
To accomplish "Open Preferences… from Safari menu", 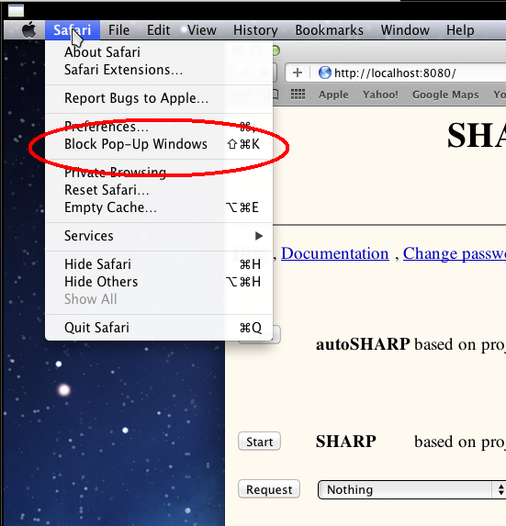I will pyautogui.click(x=159, y=127).
